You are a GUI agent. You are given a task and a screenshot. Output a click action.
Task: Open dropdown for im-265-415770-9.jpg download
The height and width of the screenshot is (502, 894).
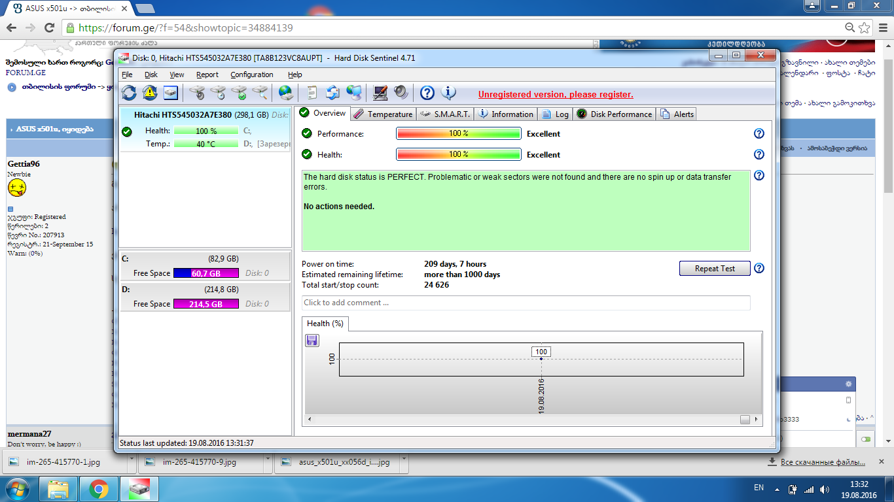point(268,461)
